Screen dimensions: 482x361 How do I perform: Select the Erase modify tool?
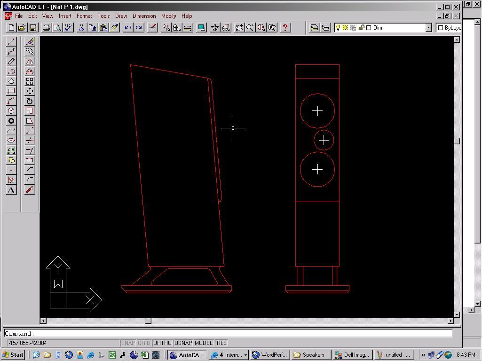tap(30, 41)
